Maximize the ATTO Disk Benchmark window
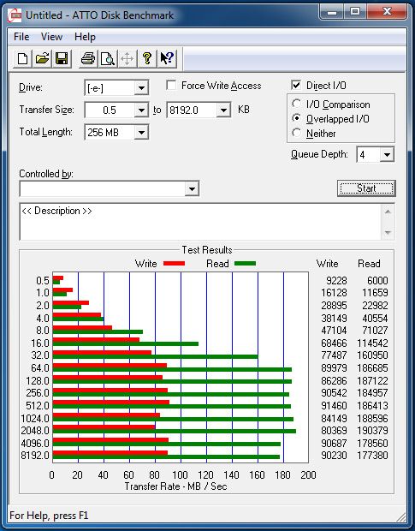The width and height of the screenshot is (415, 531). 354,12
